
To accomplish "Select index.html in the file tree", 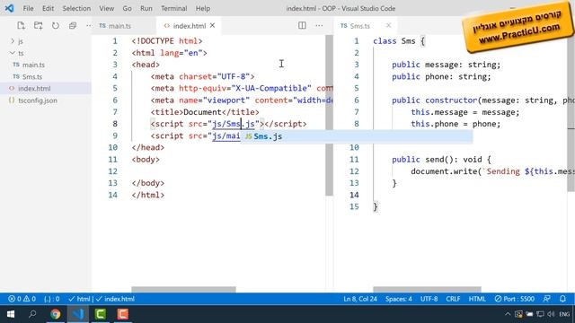I will pos(34,88).
